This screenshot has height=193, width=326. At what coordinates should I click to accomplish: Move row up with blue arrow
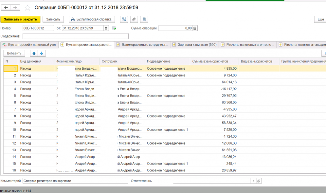click(x=34, y=53)
